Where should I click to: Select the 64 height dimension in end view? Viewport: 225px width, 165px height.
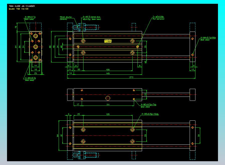(15, 47)
